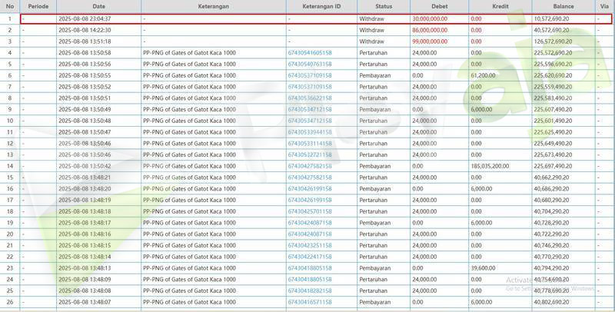Image resolution: width=615 pixels, height=312 pixels.
Task: Select the Periode column header
Action: pos(38,6)
